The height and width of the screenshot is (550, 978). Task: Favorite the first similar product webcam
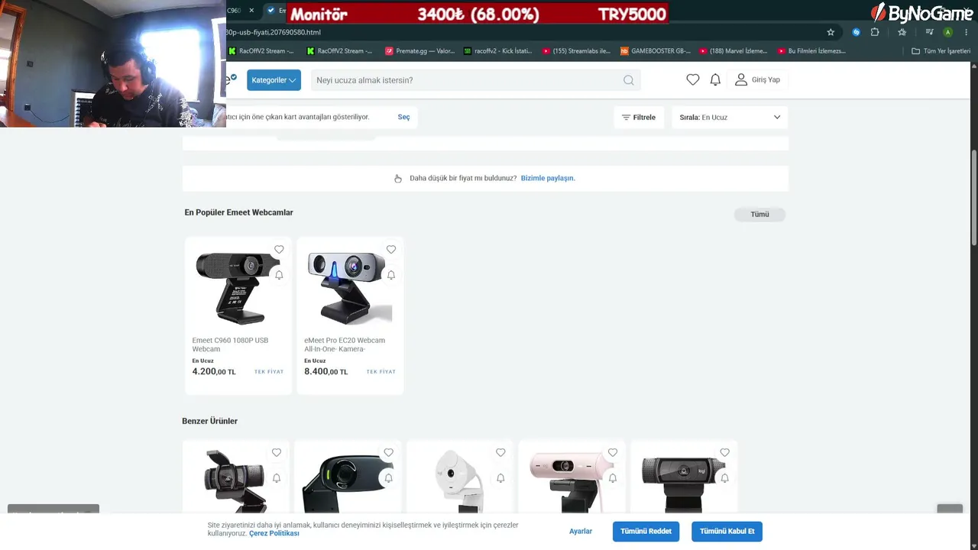point(277,453)
